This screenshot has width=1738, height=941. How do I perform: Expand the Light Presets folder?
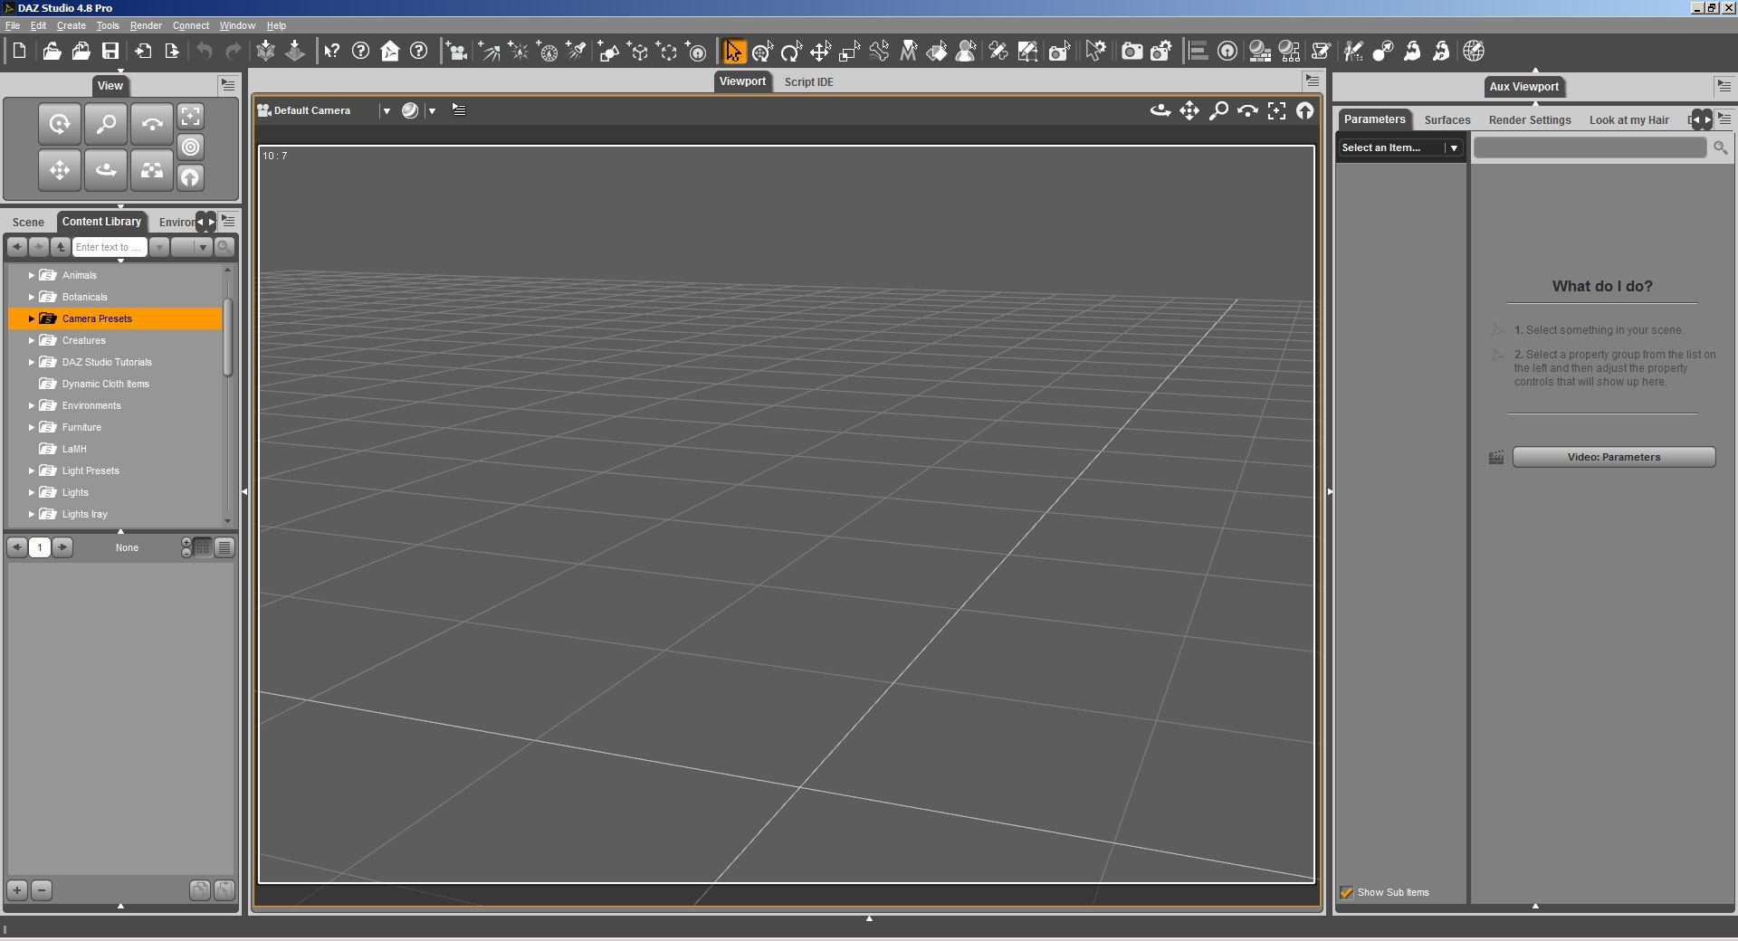[x=31, y=470]
